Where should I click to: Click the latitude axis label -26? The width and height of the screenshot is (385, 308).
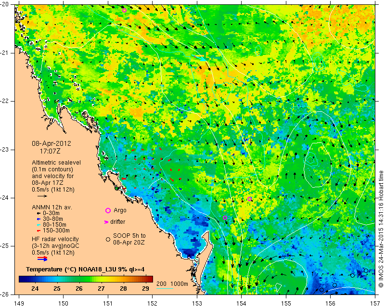(x=5, y=294)
